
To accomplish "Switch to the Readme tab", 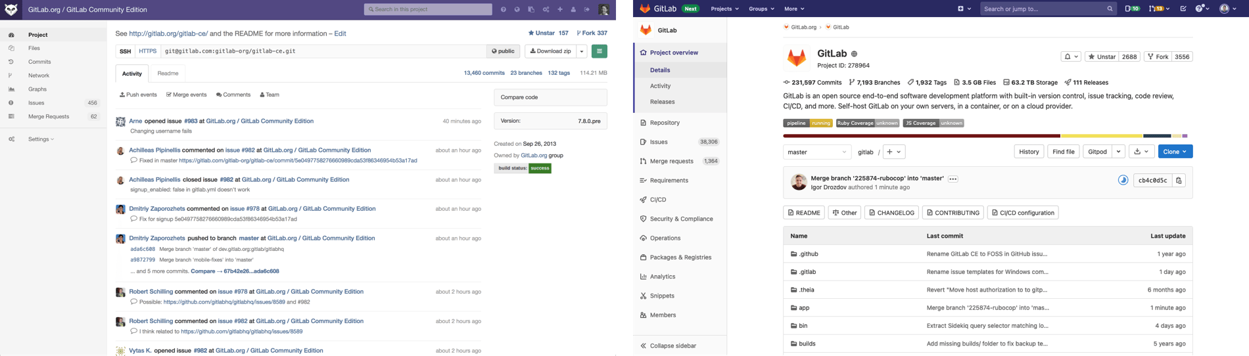I will [168, 74].
